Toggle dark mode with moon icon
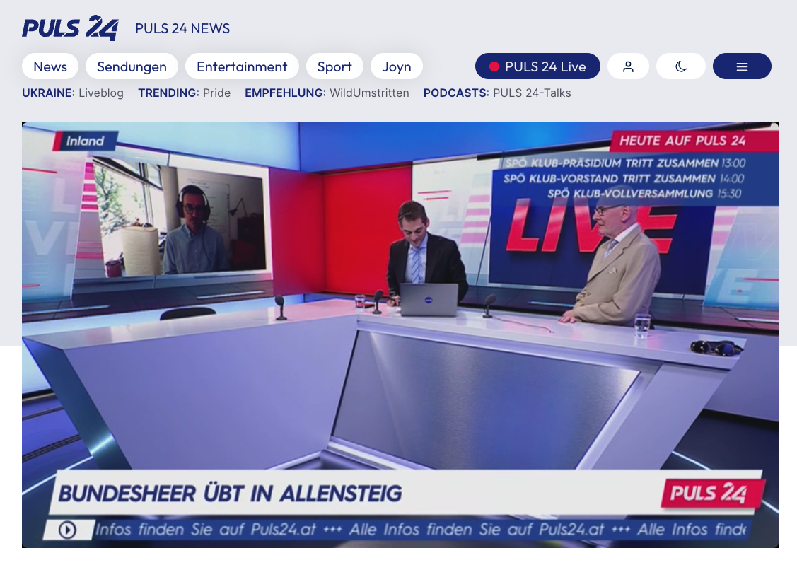The height and width of the screenshot is (565, 797). [x=680, y=66]
